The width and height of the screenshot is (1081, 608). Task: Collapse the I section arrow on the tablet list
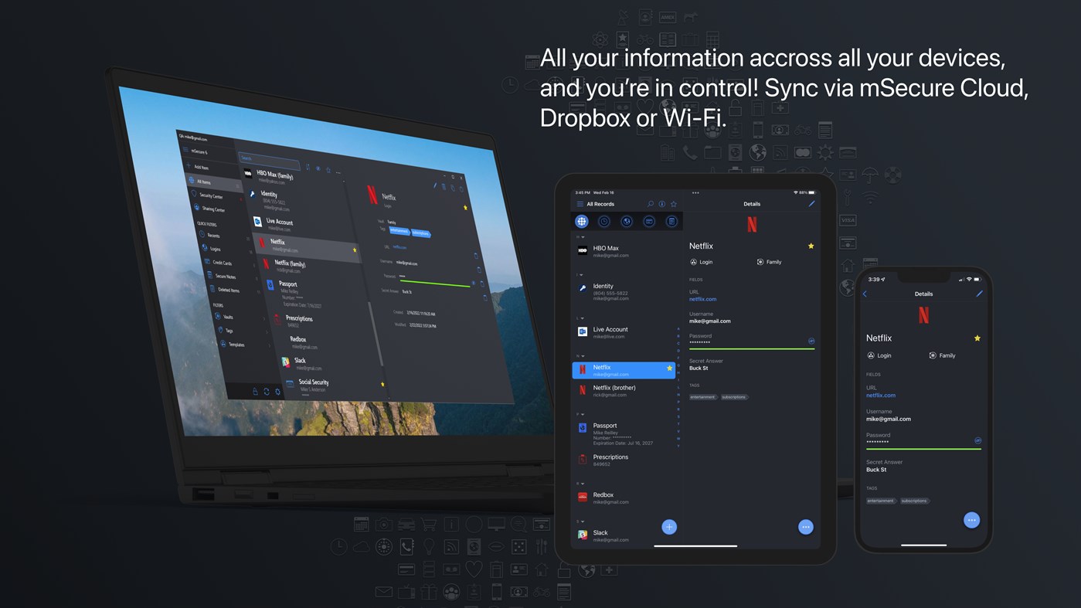tap(583, 275)
